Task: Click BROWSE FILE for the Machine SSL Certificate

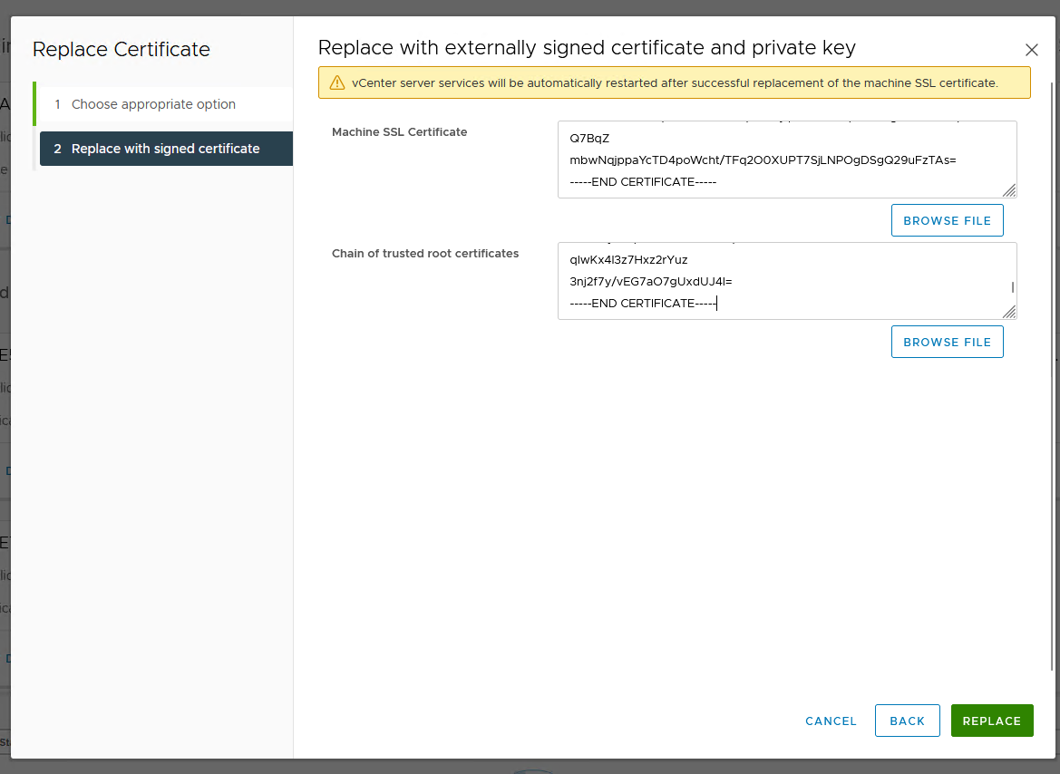Action: tap(947, 219)
